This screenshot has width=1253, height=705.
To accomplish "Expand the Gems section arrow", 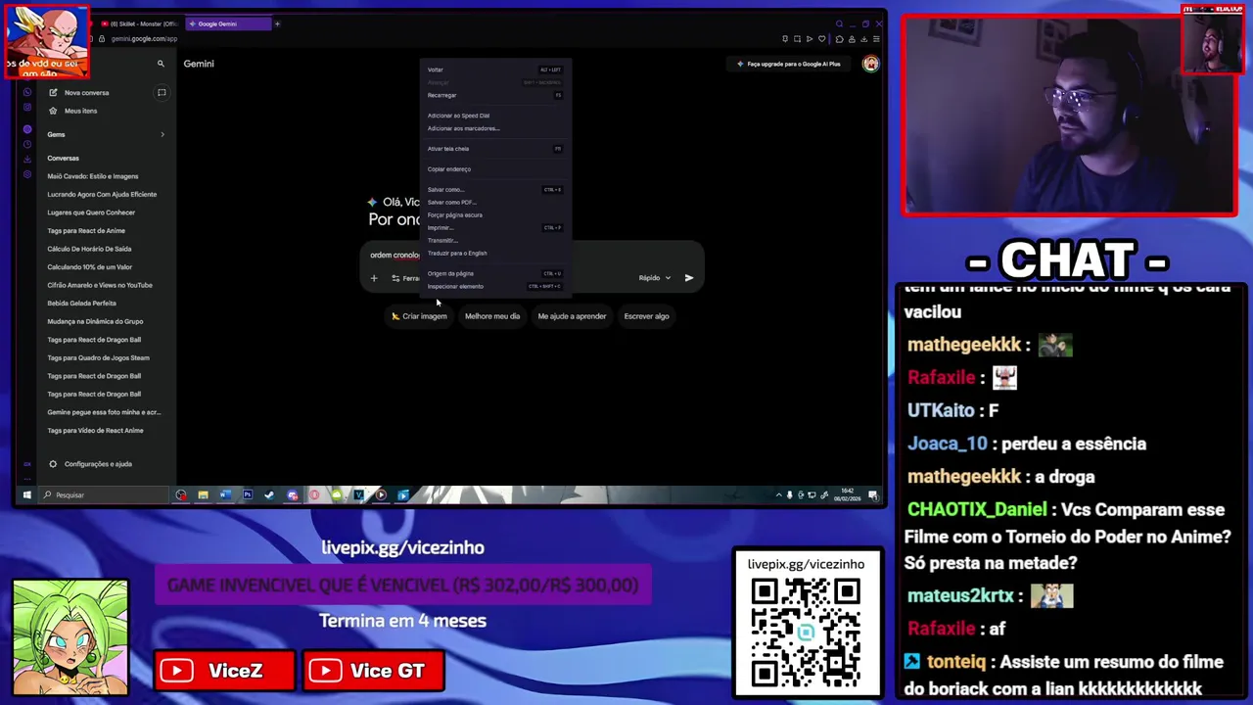I will 162,134.
